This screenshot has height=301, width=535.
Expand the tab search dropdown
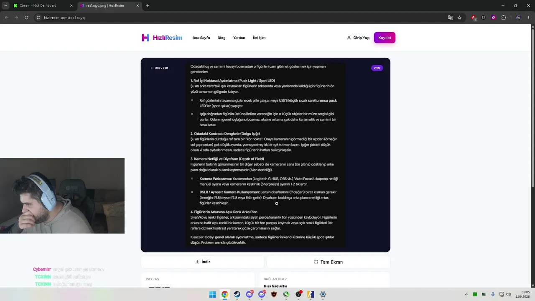(5, 5)
